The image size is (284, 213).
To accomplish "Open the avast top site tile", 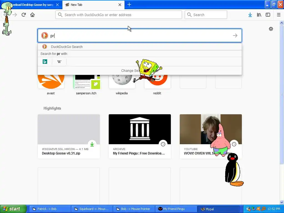I will (x=51, y=82).
